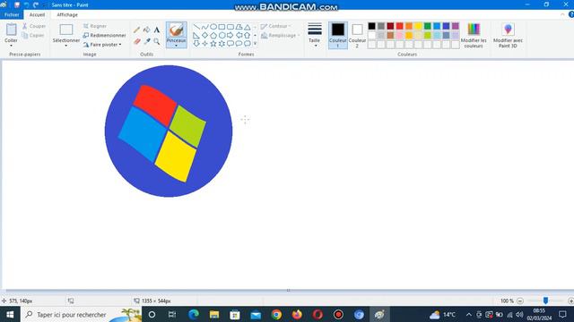
Task: Select the Magnifier (Loupe) tool
Action: pyautogui.click(x=157, y=41)
